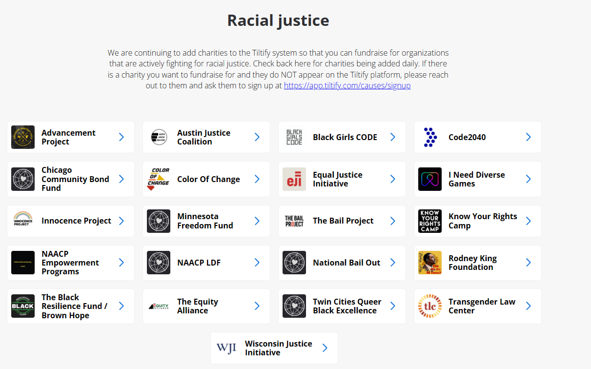The height and width of the screenshot is (369, 591).
Task: Click the chevron on NAACP Empowerment Programs
Action: (122, 263)
